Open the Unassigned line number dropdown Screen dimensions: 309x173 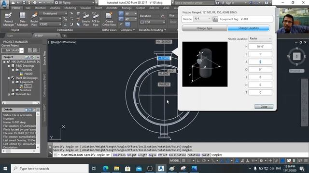[53, 13]
